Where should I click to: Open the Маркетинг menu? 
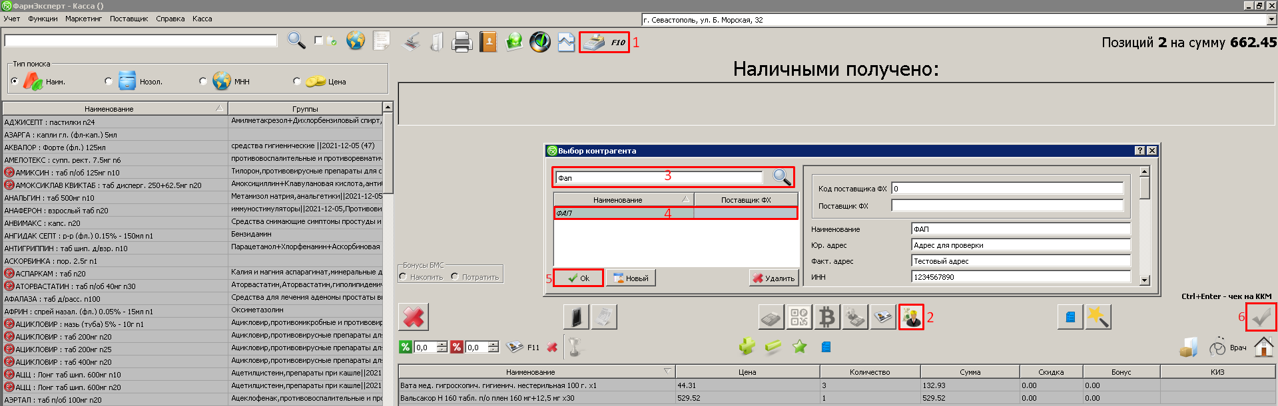(83, 19)
